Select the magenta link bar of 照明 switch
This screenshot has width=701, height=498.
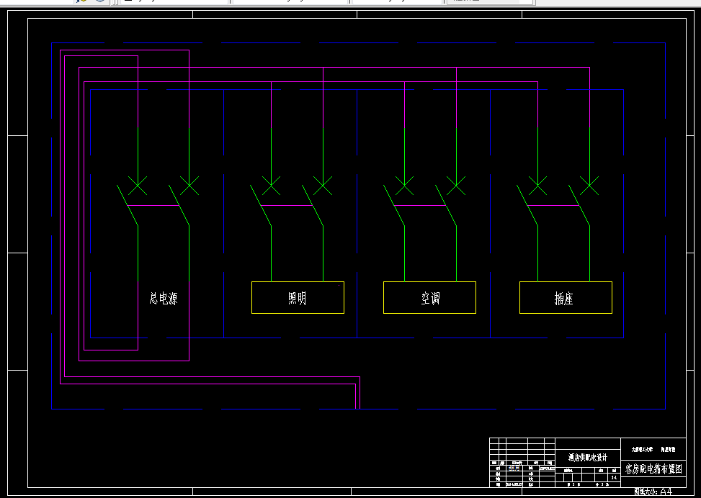pyautogui.click(x=287, y=205)
